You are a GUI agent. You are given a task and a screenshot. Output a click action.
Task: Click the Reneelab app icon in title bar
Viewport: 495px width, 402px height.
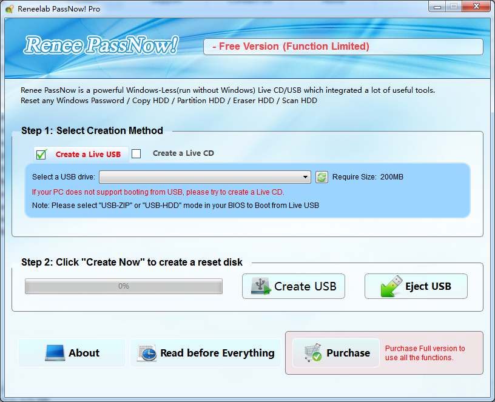coord(10,9)
